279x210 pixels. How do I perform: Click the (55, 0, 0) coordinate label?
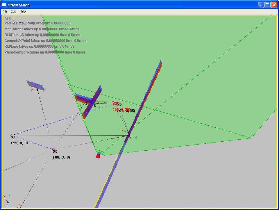pos(19,143)
